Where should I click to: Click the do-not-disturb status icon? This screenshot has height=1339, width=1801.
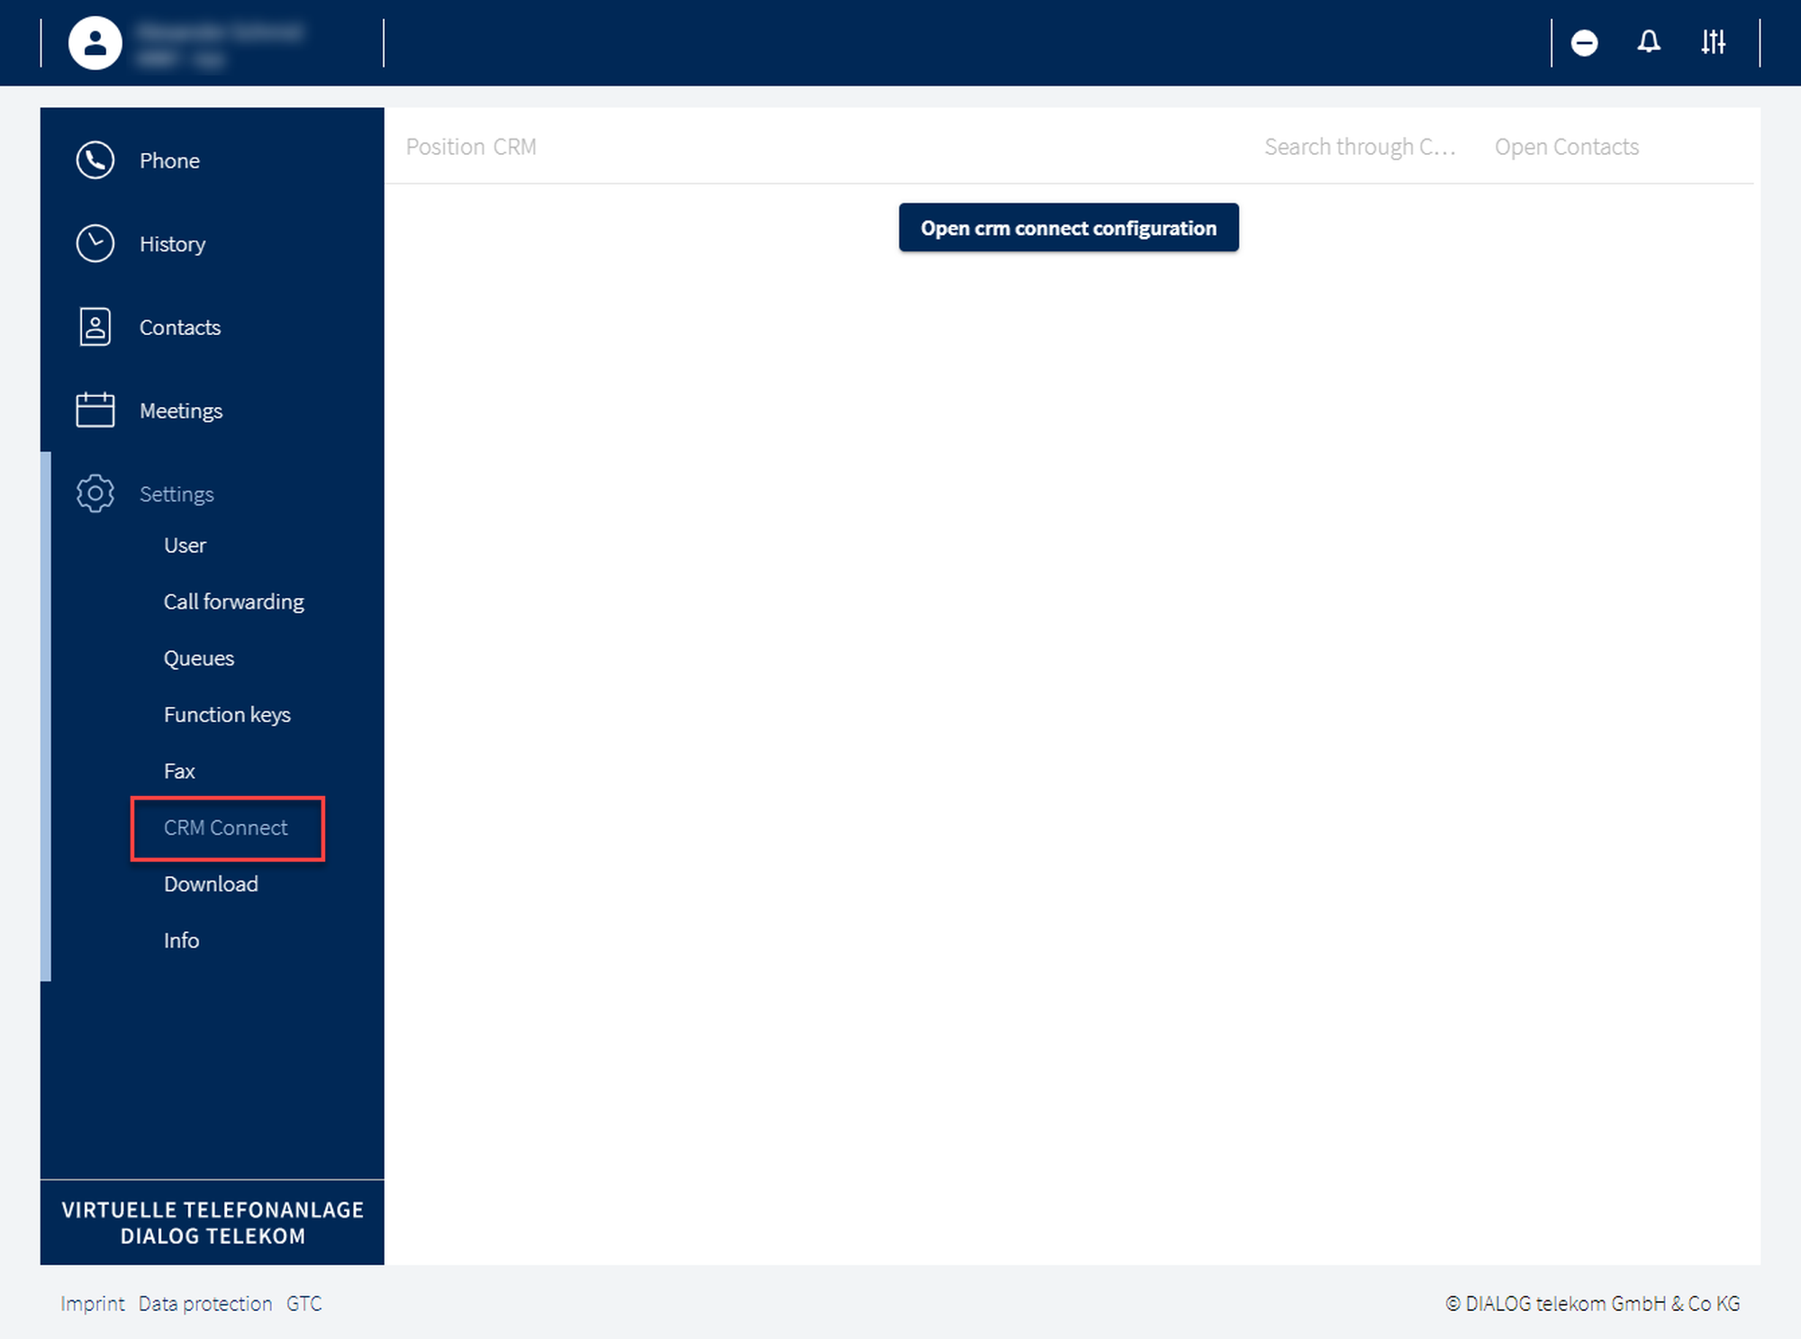click(x=1584, y=42)
